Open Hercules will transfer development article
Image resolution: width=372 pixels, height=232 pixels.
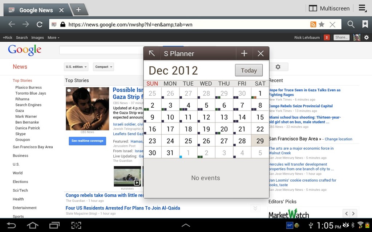tap(301, 166)
